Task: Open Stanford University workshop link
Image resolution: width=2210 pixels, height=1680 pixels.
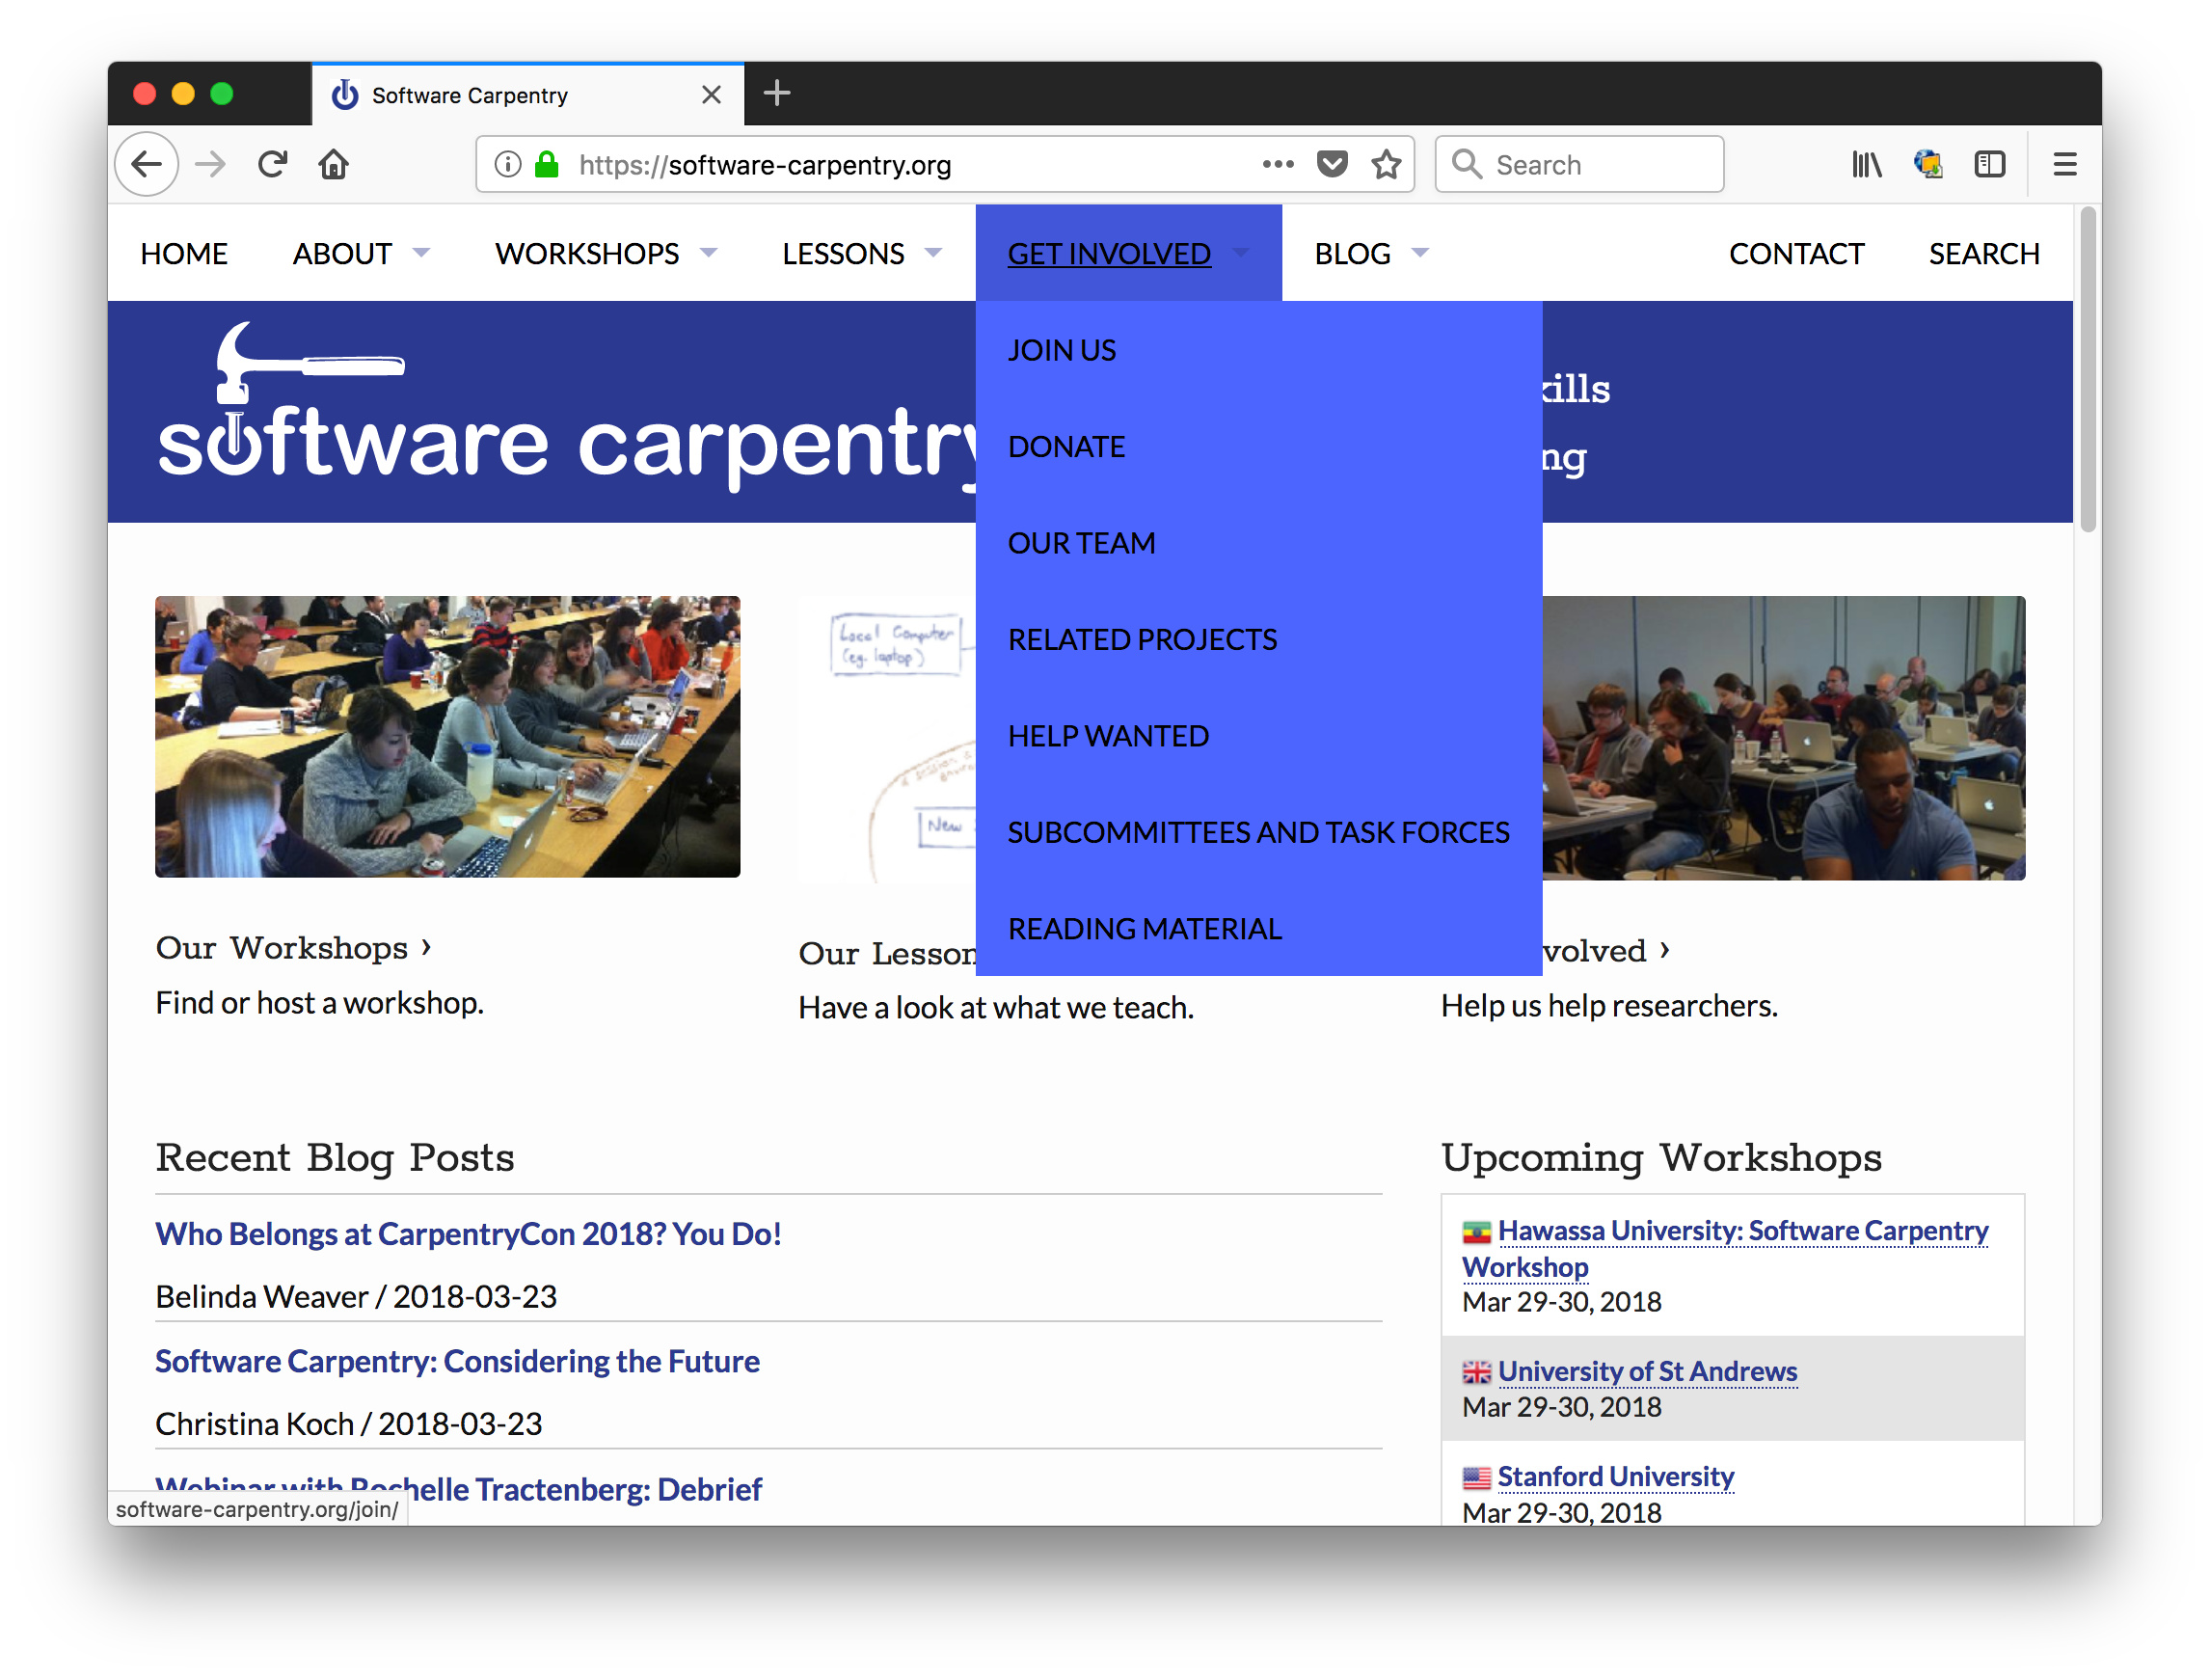Action: coord(1615,1476)
